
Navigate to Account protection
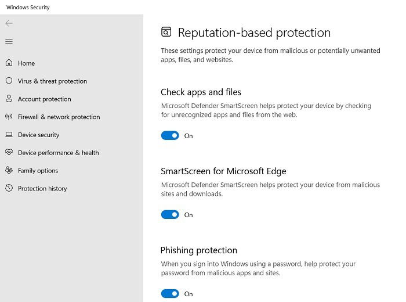44,99
